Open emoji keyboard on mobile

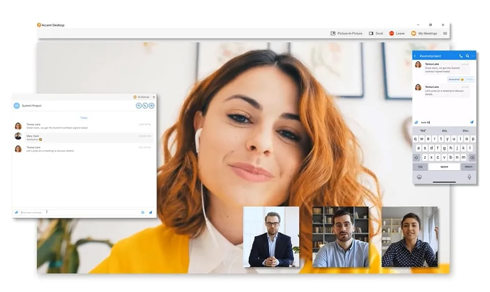tap(420, 177)
